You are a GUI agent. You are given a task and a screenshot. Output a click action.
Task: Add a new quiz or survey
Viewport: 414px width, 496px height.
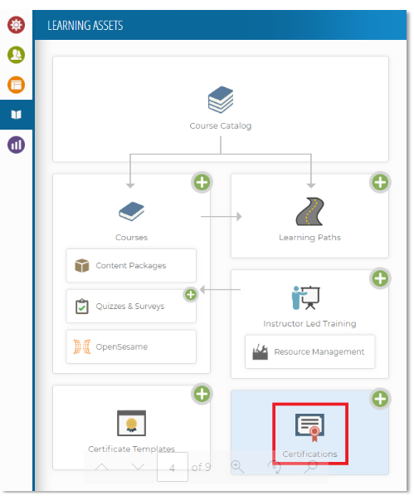coord(191,295)
